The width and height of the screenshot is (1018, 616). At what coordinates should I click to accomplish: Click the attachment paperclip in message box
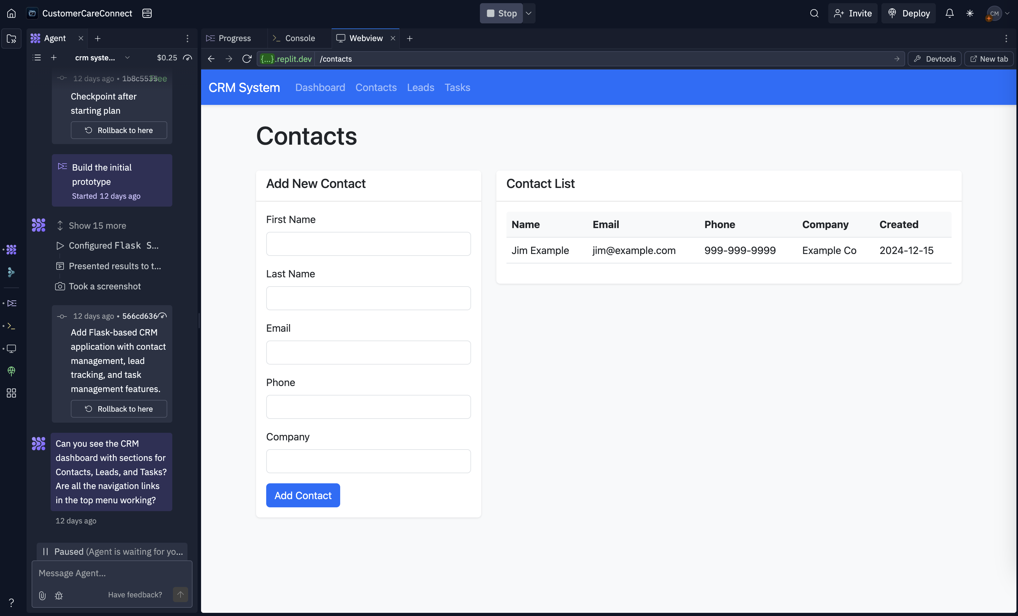(42, 595)
